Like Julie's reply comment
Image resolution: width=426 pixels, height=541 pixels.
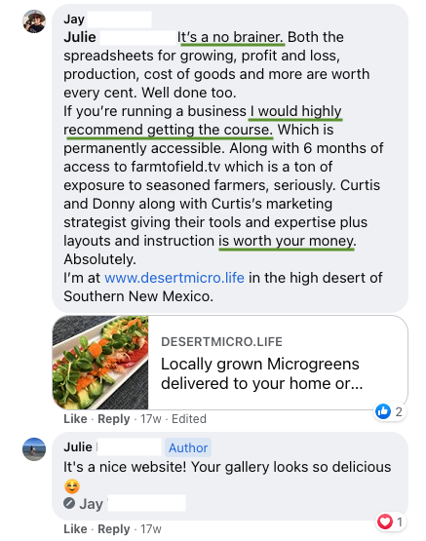[75, 529]
